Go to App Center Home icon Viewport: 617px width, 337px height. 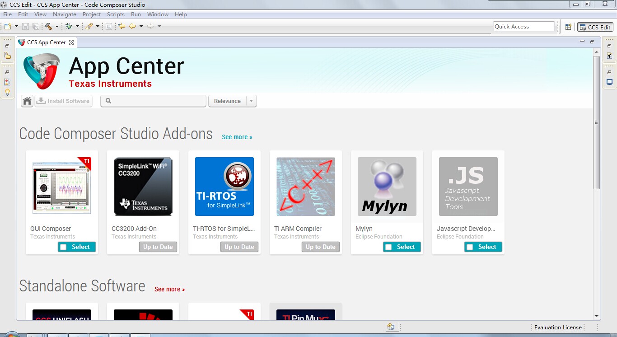click(x=27, y=101)
